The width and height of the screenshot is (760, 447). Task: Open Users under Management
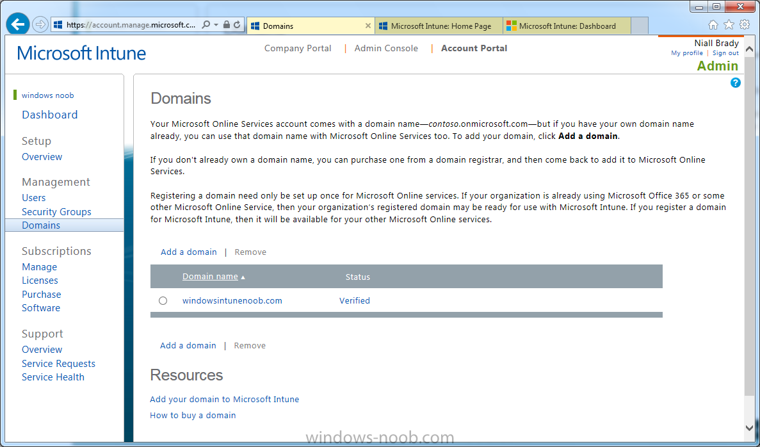33,198
